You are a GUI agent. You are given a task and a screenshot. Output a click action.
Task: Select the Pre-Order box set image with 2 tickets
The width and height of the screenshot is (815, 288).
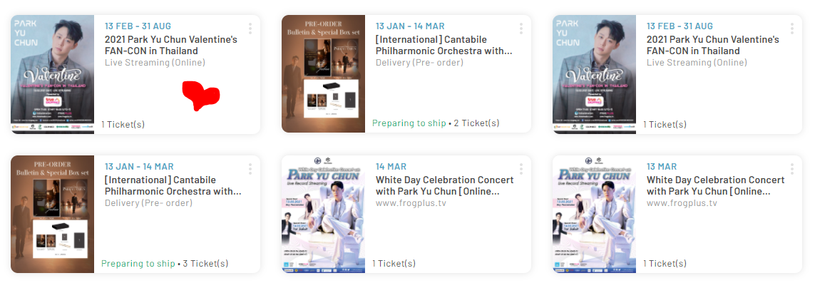pyautogui.click(x=323, y=74)
